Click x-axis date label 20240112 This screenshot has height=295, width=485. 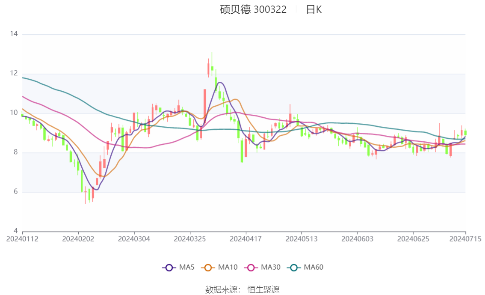pos(22,239)
